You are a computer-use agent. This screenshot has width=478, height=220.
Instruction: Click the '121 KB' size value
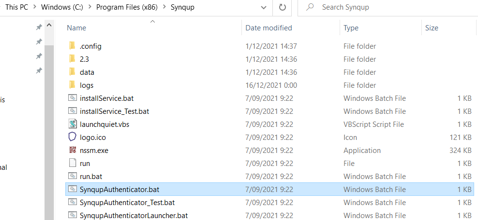tap(460, 137)
